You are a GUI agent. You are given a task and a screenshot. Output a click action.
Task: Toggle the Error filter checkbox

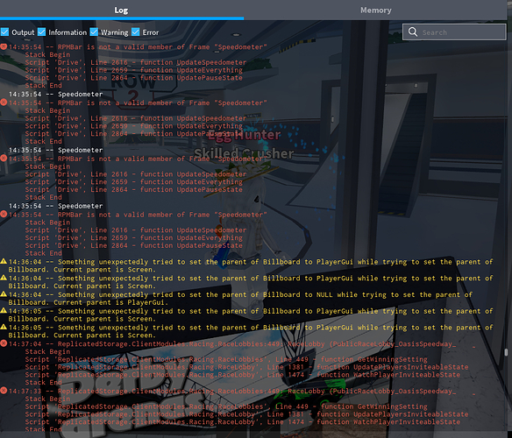[x=136, y=32]
